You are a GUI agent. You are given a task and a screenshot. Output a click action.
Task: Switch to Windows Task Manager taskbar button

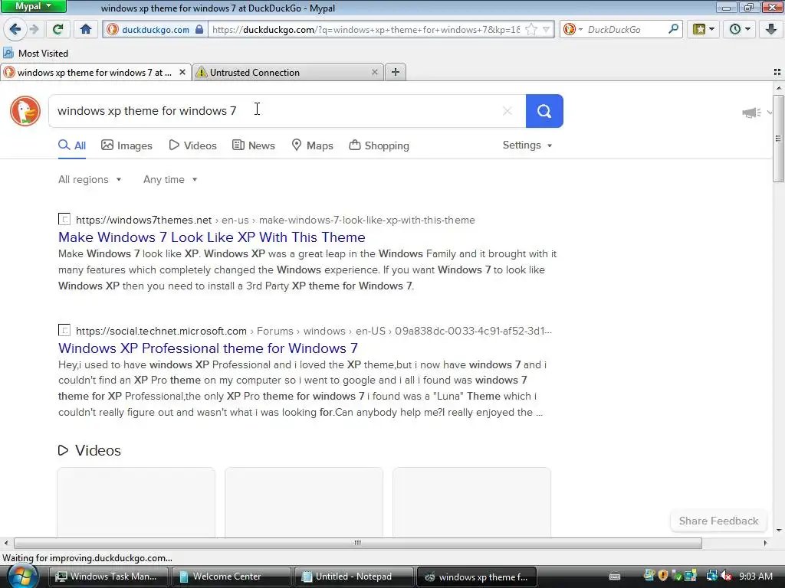coord(109,577)
